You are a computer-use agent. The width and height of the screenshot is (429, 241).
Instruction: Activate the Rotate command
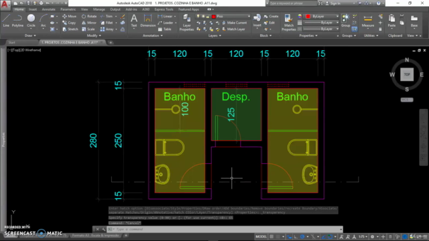[89, 16]
